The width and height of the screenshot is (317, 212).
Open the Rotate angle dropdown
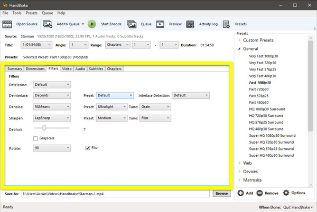click(x=52, y=148)
